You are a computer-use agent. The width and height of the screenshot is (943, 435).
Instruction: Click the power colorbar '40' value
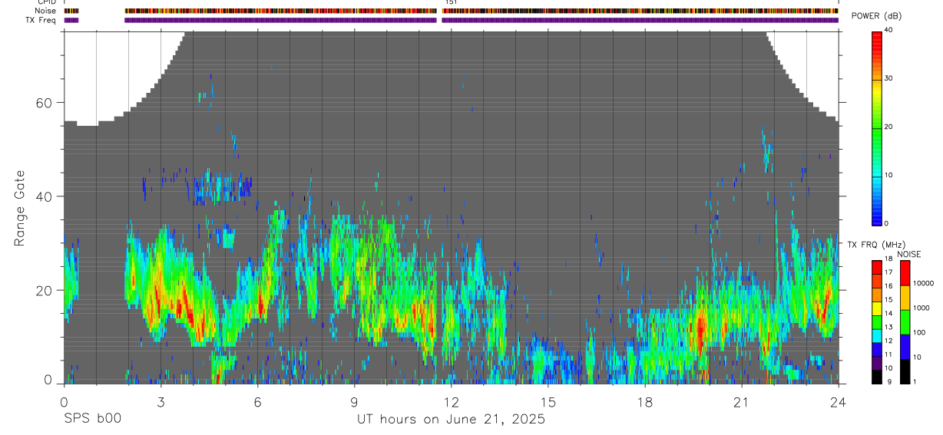888,30
